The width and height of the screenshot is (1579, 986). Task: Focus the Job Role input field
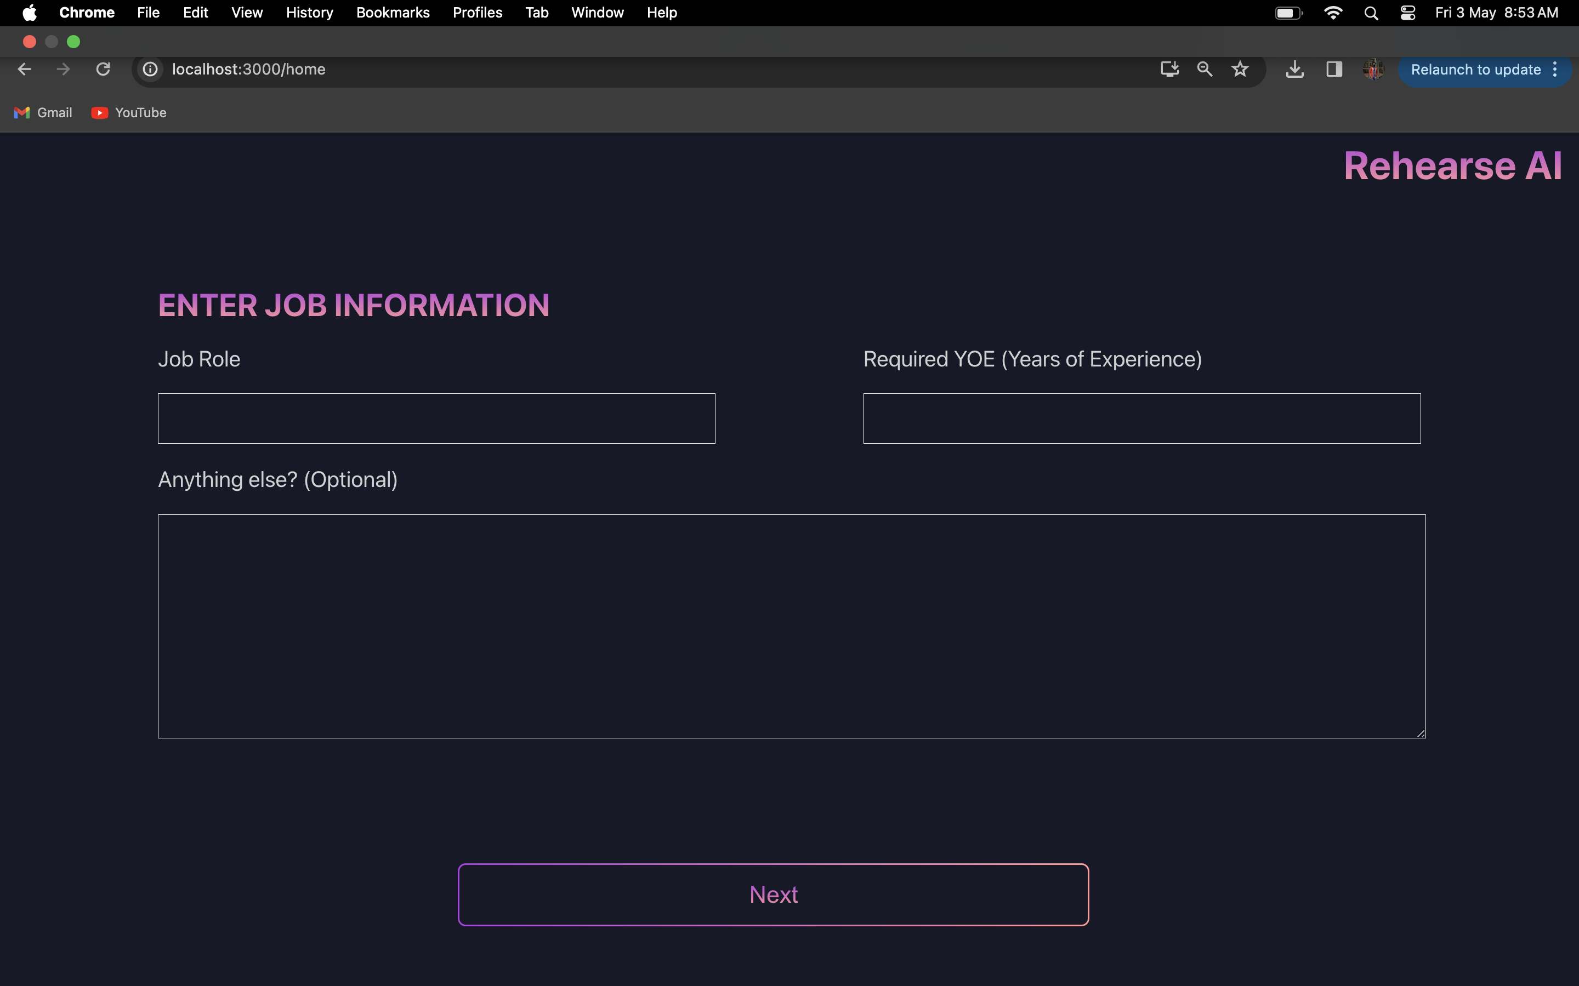436,418
